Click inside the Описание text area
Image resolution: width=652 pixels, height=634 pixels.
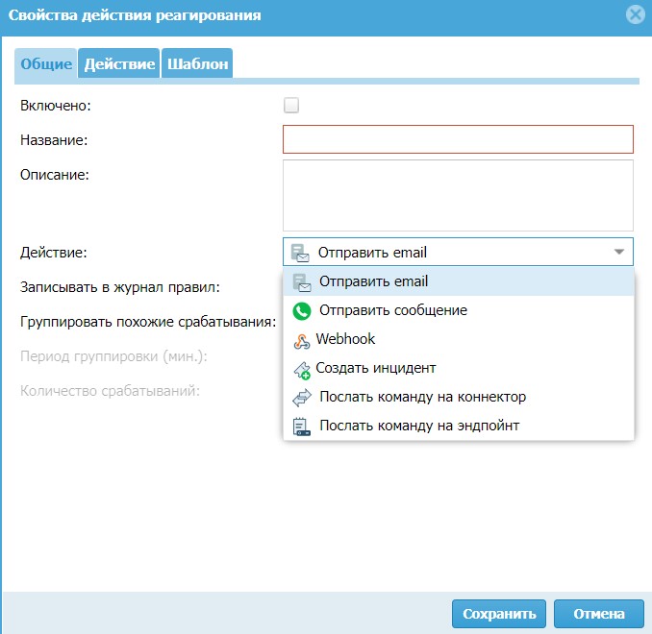click(458, 195)
